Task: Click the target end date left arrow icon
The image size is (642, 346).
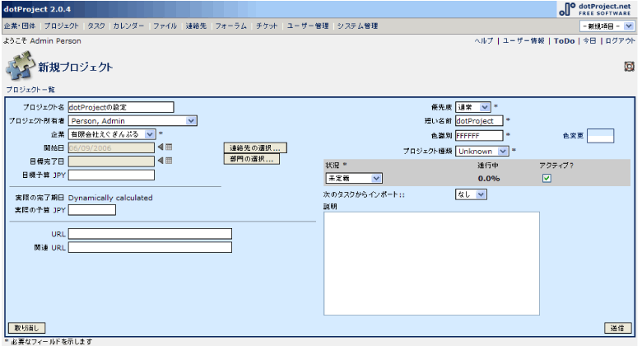Action: [x=160, y=161]
